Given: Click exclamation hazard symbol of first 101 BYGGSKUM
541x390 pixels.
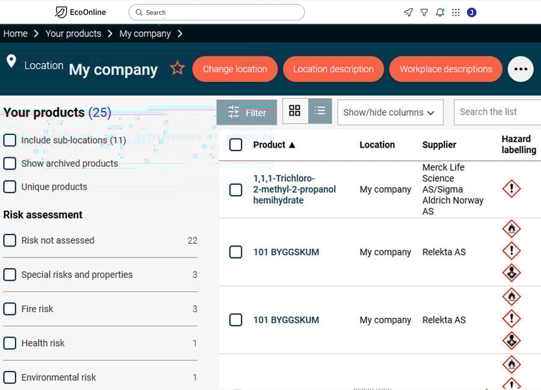Looking at the screenshot, I should 512,250.
